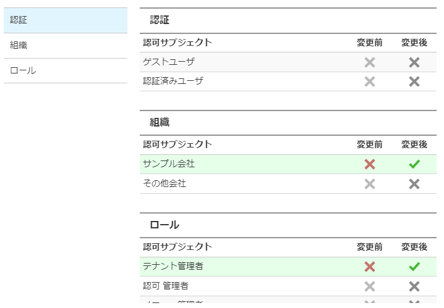444x308 pixels.
Task: Click the 変更前 cross for ゲストユーザ
Action: pyautogui.click(x=370, y=62)
